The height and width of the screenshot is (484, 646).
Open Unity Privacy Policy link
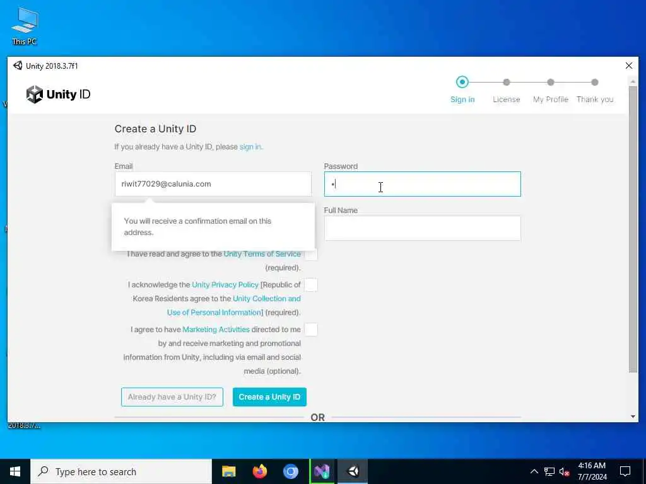(x=225, y=285)
